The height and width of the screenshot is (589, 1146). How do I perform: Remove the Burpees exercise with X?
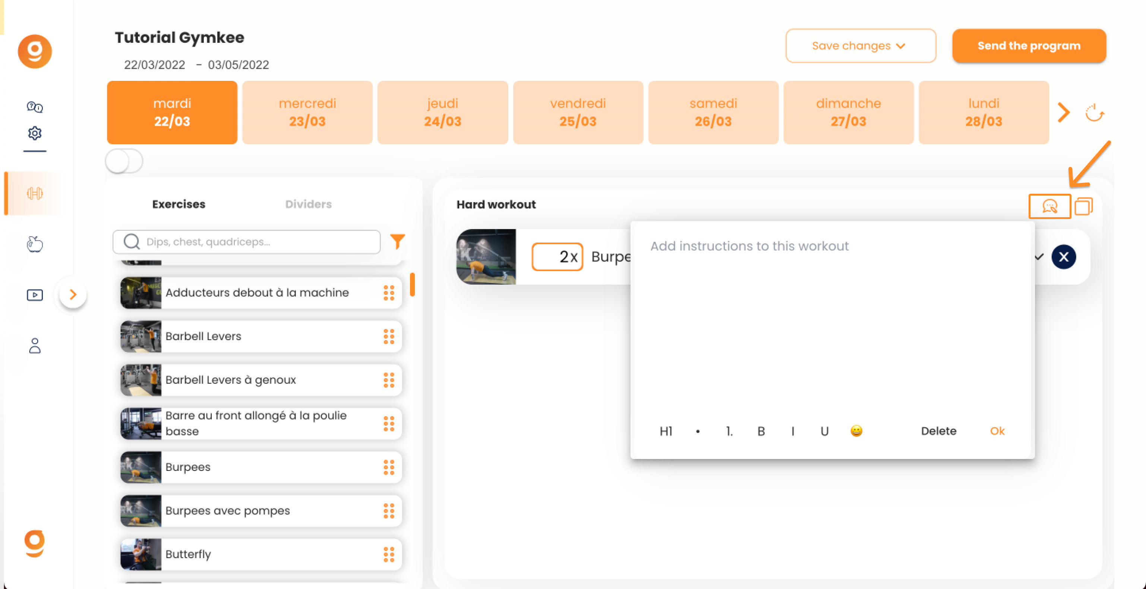[1064, 257]
